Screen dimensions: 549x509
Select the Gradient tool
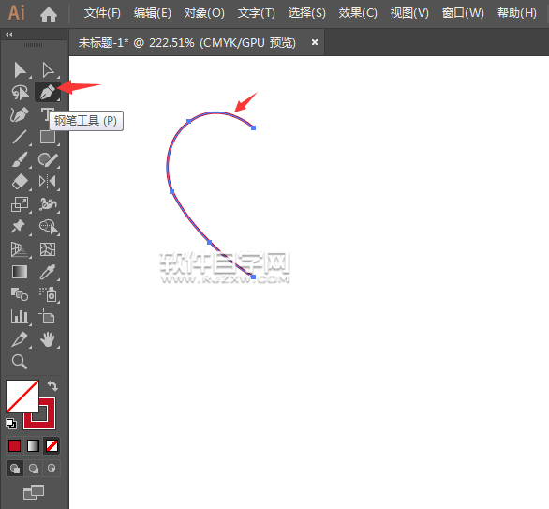tap(20, 272)
